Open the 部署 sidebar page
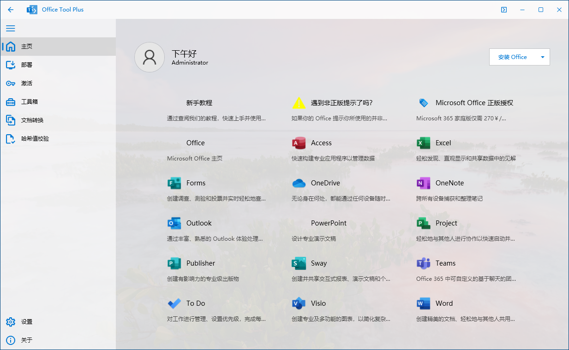The height and width of the screenshot is (350, 569). (27, 65)
